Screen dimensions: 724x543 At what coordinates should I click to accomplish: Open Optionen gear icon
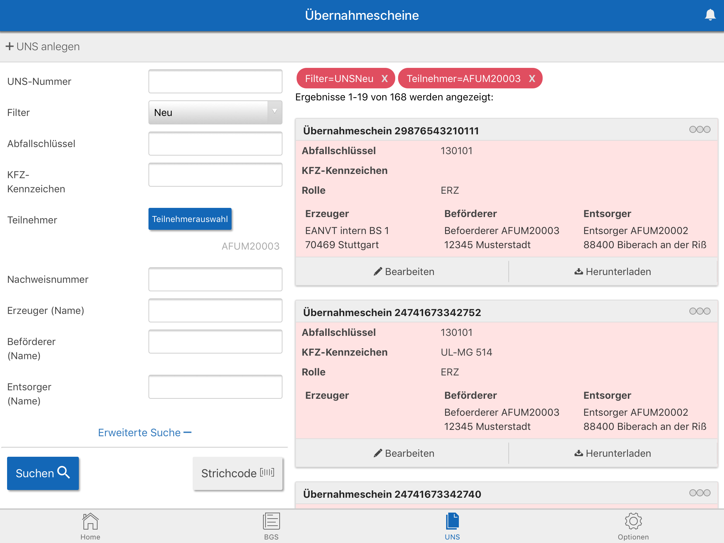[633, 521]
